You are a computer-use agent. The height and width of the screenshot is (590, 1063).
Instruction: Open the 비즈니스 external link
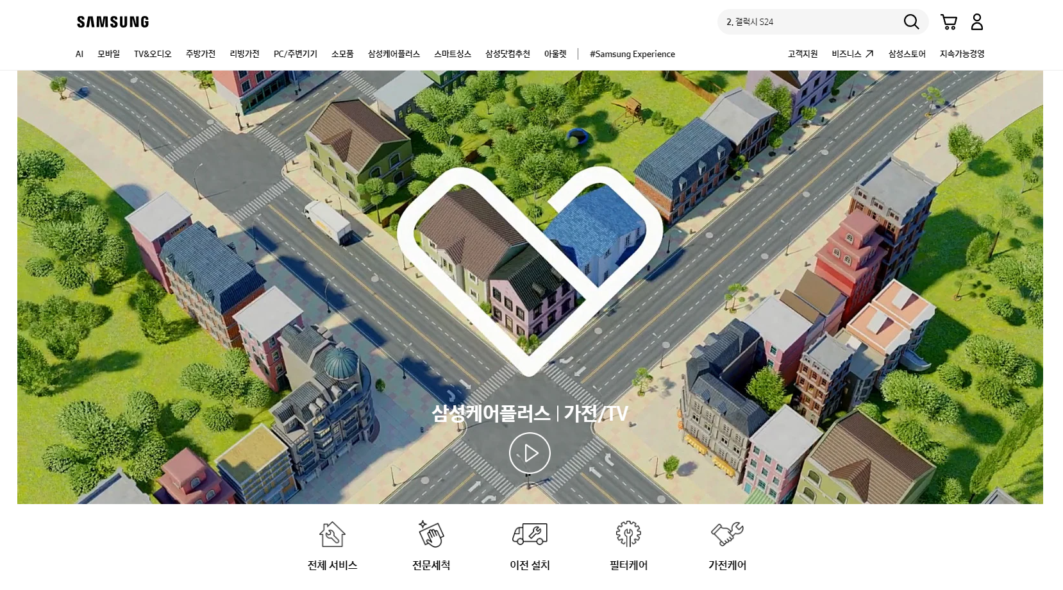click(x=853, y=54)
